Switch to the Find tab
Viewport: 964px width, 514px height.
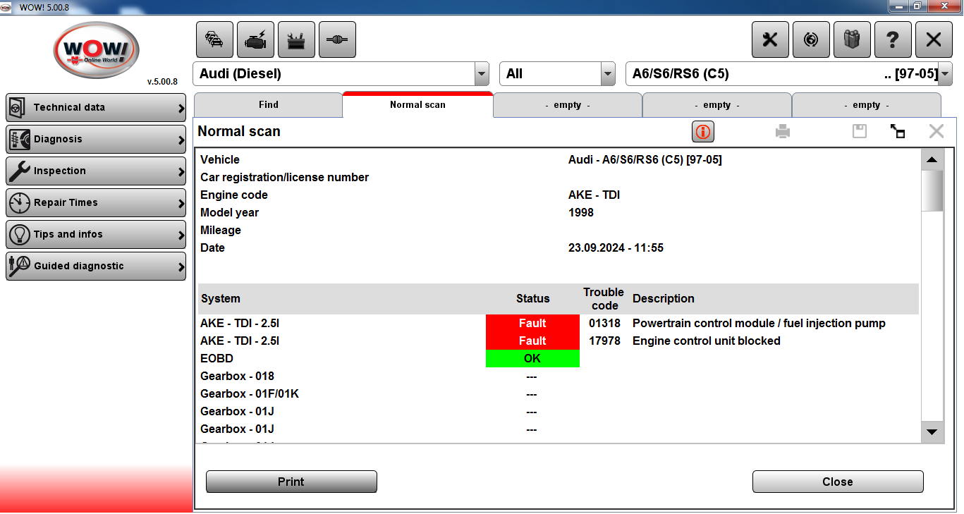tap(269, 104)
